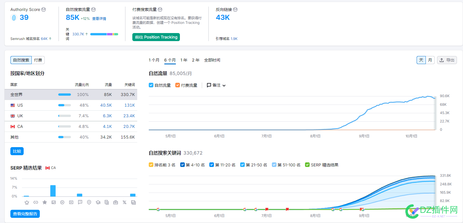This screenshot has width=463, height=223.
Task: Click the export upload icon in 导出 button
Action: (442, 60)
